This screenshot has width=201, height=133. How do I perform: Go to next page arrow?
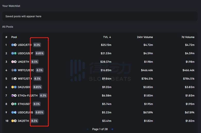[112, 129]
